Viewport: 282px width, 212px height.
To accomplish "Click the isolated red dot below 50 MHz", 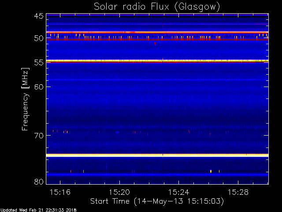I will pos(155,43).
